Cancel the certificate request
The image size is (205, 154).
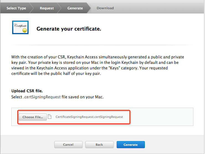point(68,145)
